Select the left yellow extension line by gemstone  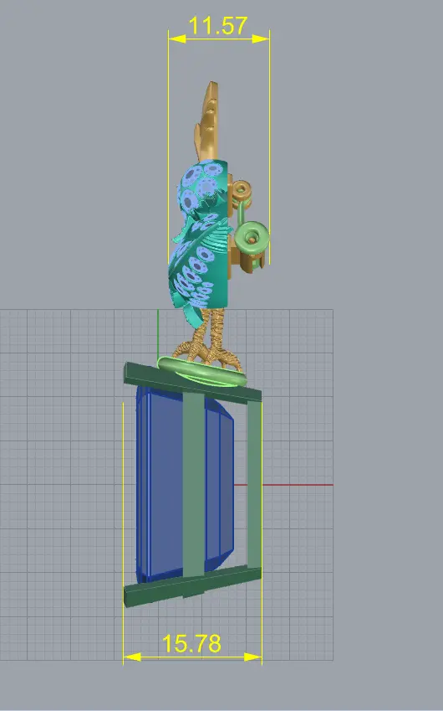coord(124,533)
